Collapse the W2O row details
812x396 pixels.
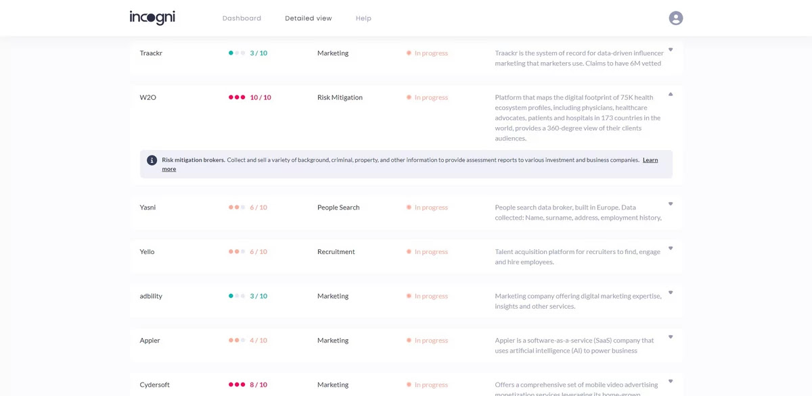[x=671, y=95]
